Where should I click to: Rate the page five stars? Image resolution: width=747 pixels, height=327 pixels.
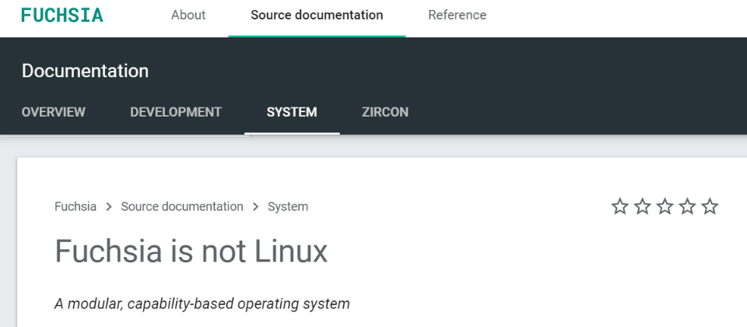[710, 206]
